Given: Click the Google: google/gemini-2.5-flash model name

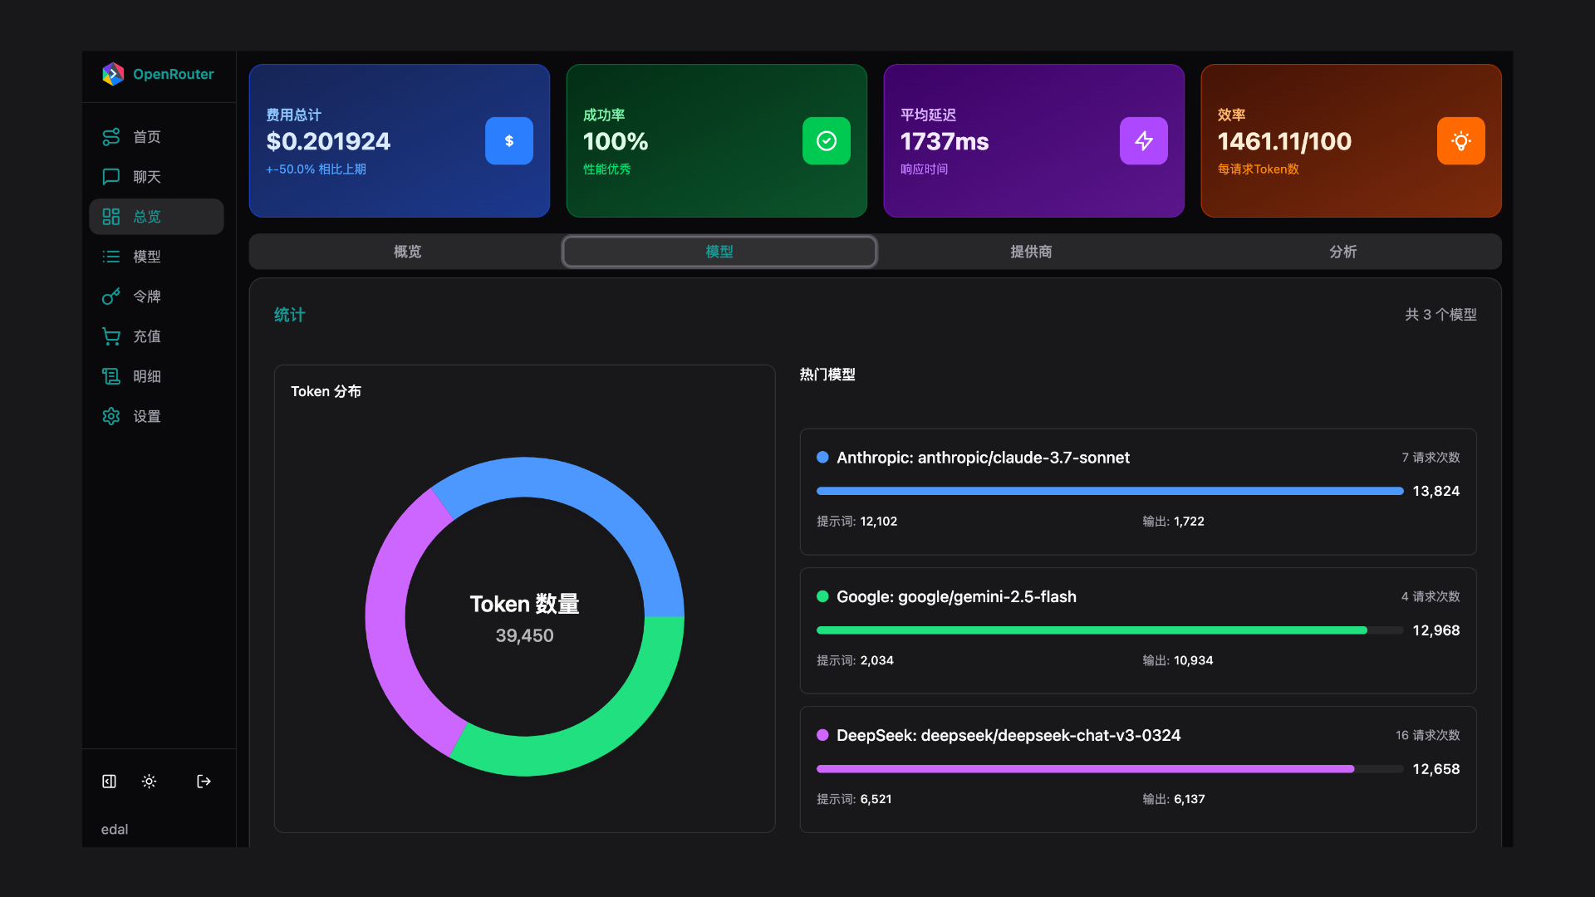Looking at the screenshot, I should click(x=956, y=596).
